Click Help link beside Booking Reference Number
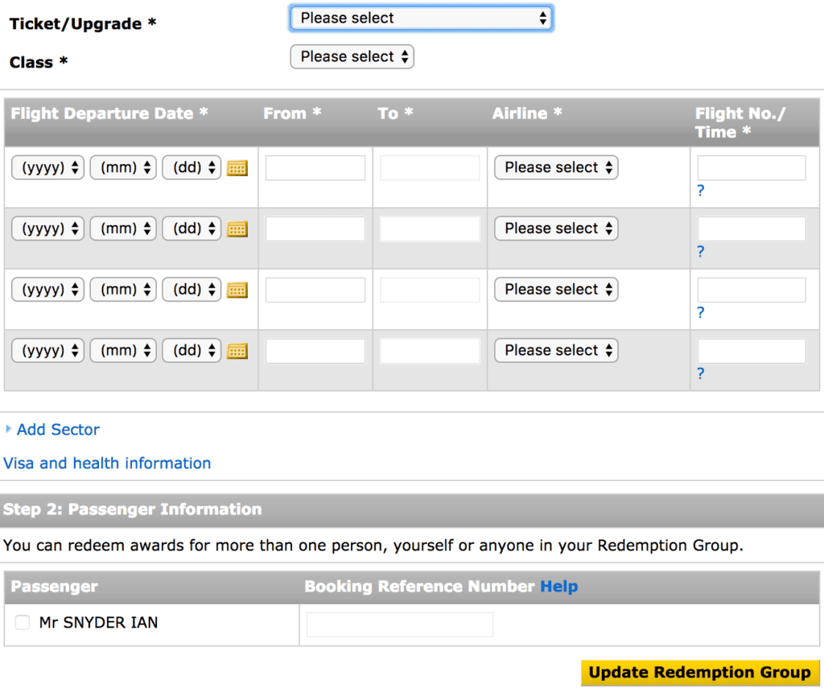Image resolution: width=824 pixels, height=692 pixels. (x=558, y=587)
